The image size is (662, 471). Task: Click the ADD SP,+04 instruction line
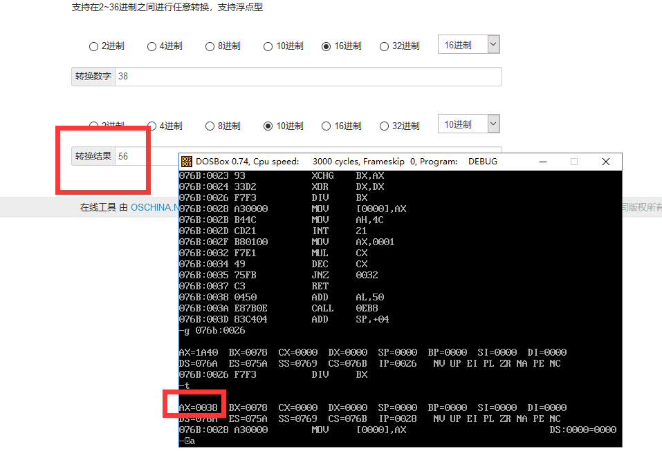284,319
